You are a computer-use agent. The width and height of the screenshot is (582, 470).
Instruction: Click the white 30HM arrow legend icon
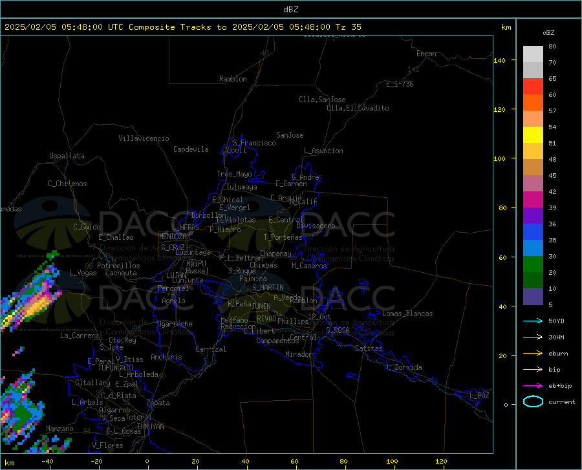tap(533, 337)
